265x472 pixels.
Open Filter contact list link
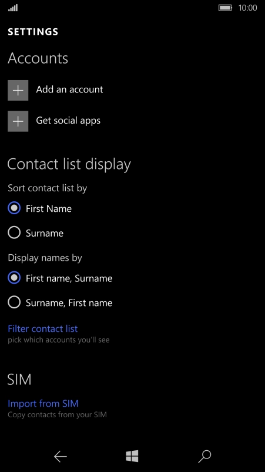(43, 328)
